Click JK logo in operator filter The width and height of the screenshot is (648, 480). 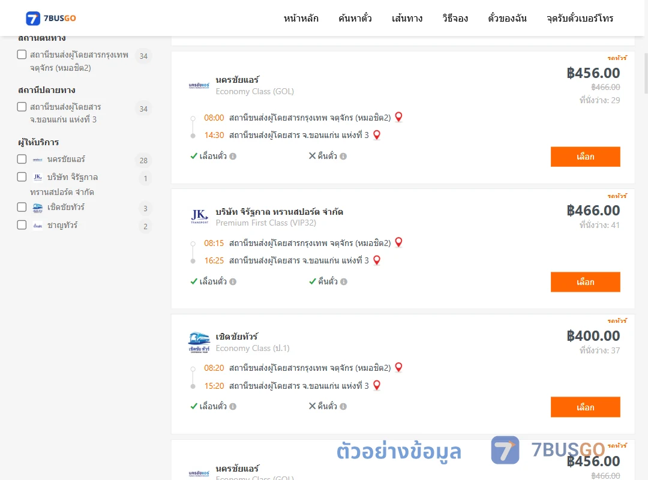tap(38, 177)
